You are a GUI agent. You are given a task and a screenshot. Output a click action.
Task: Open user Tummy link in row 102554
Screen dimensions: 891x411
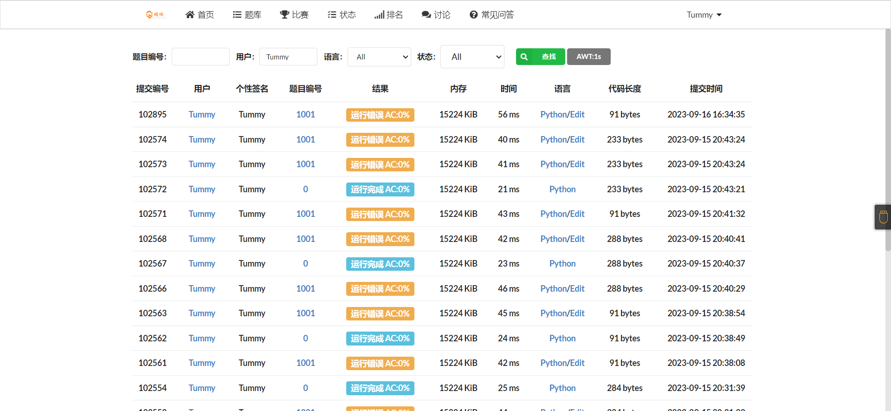click(202, 388)
